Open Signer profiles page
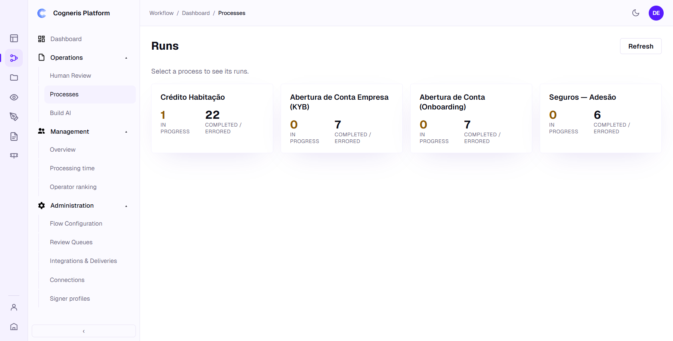Viewport: 673px width, 341px height. tap(90, 298)
